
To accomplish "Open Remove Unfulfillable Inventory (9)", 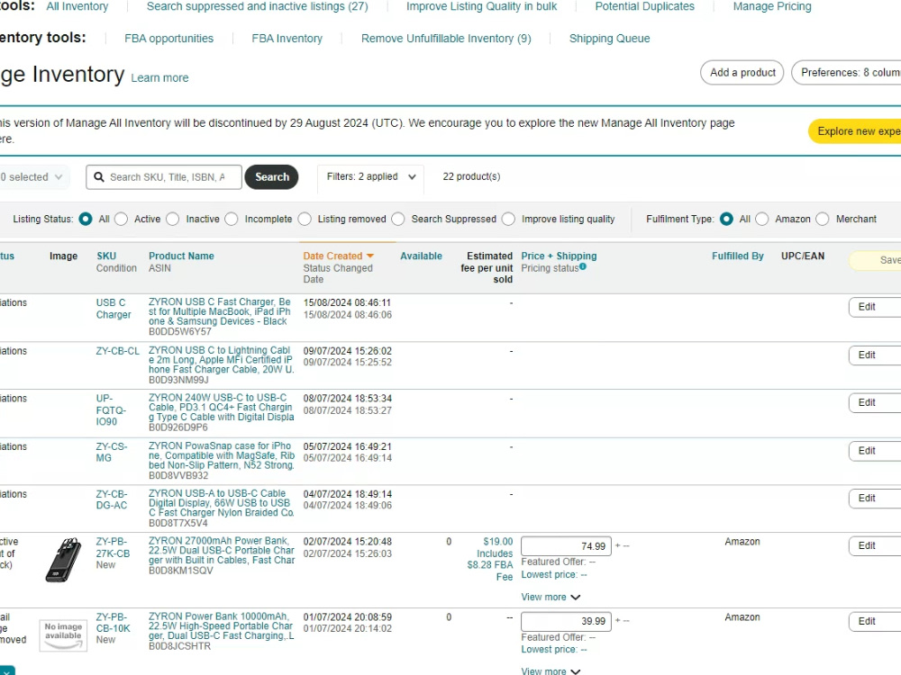I will click(x=446, y=39).
